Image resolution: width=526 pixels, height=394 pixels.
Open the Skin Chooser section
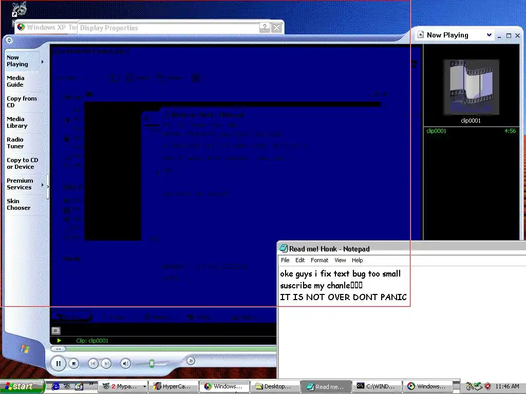click(x=18, y=204)
